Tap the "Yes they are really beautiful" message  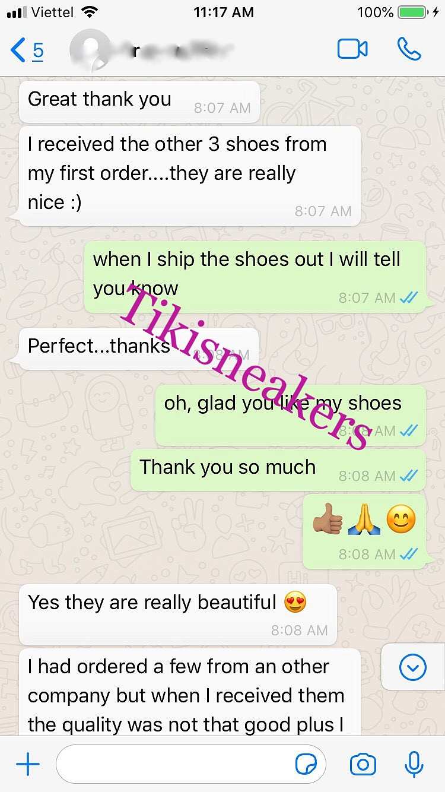tap(178, 615)
